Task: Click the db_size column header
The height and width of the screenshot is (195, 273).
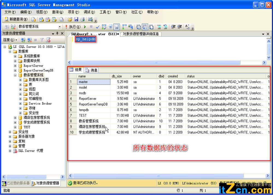Action: click(121, 76)
